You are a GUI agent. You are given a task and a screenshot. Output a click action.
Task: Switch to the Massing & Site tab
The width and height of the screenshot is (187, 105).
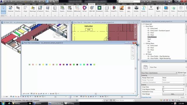coord(59,4)
